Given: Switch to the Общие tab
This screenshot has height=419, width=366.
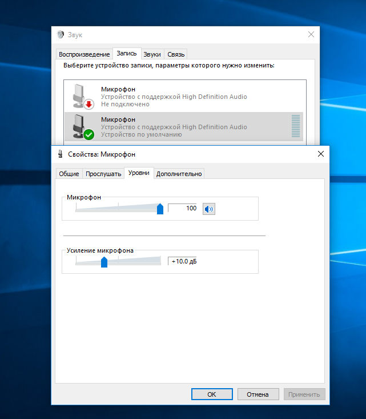Looking at the screenshot, I should click(x=69, y=174).
